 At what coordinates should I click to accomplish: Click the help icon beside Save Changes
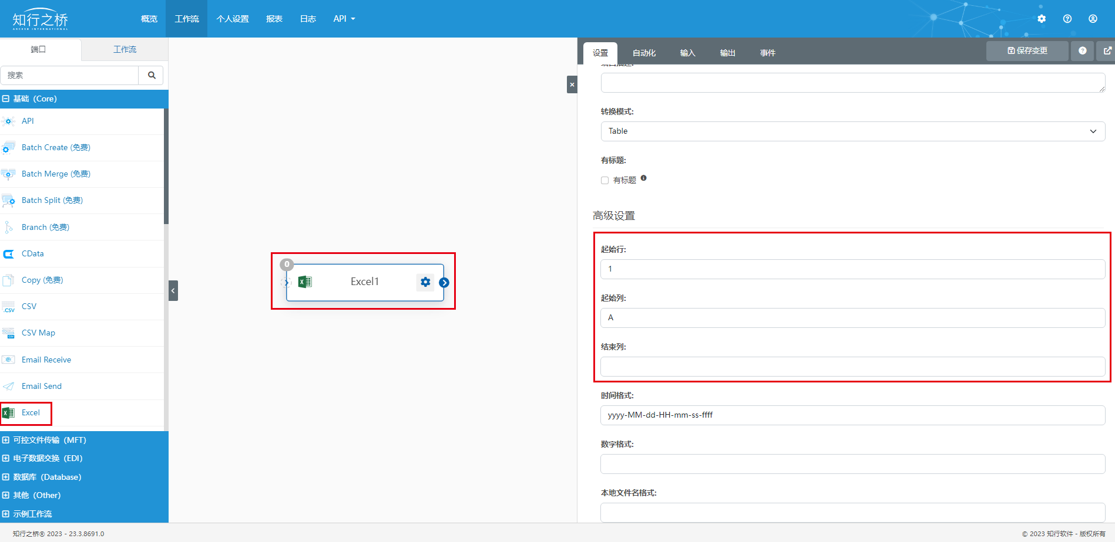(1082, 51)
